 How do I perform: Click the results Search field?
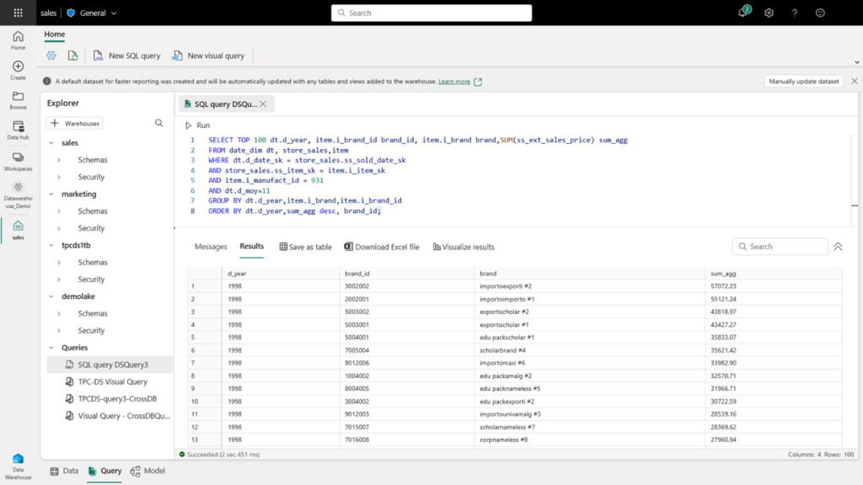[780, 247]
